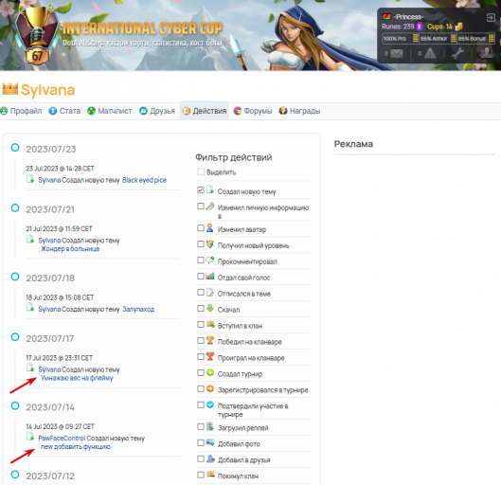Click the 2023/07/18 timeline circle marker
Image resolution: width=501 pixels, height=485 pixels.
pyautogui.click(x=15, y=277)
